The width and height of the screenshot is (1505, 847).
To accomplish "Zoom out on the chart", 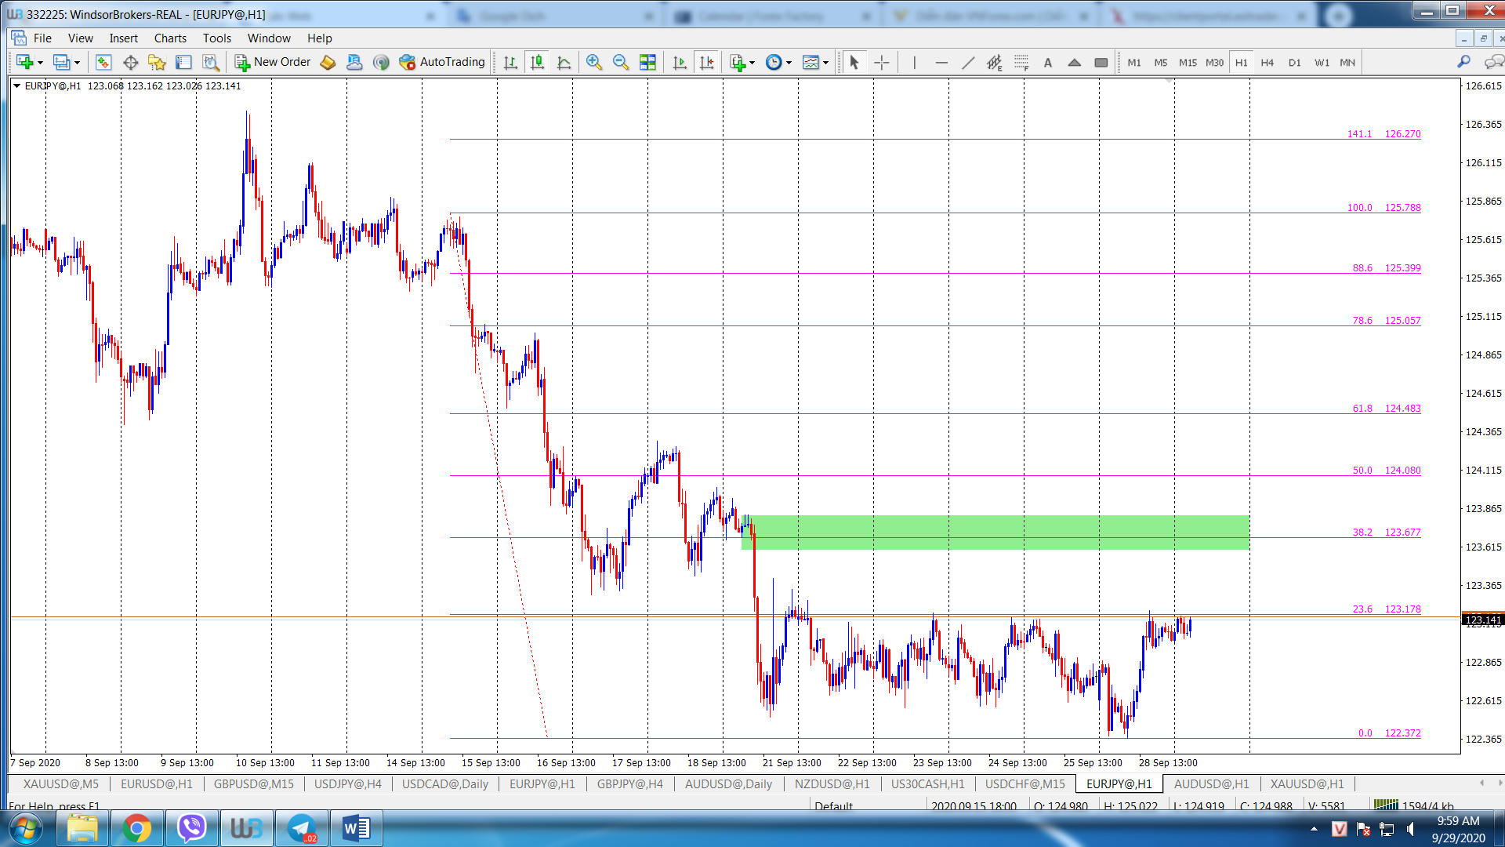I will [621, 62].
